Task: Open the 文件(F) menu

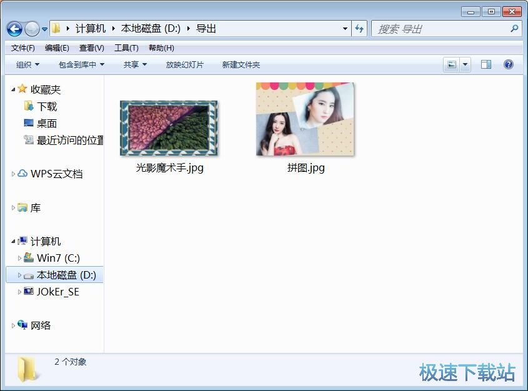Action: 22,48
